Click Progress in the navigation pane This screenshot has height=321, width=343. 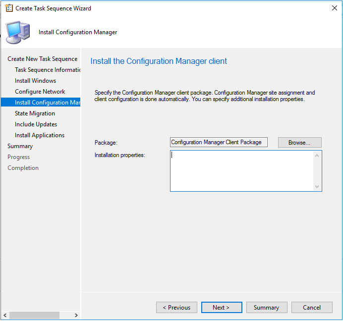point(19,157)
